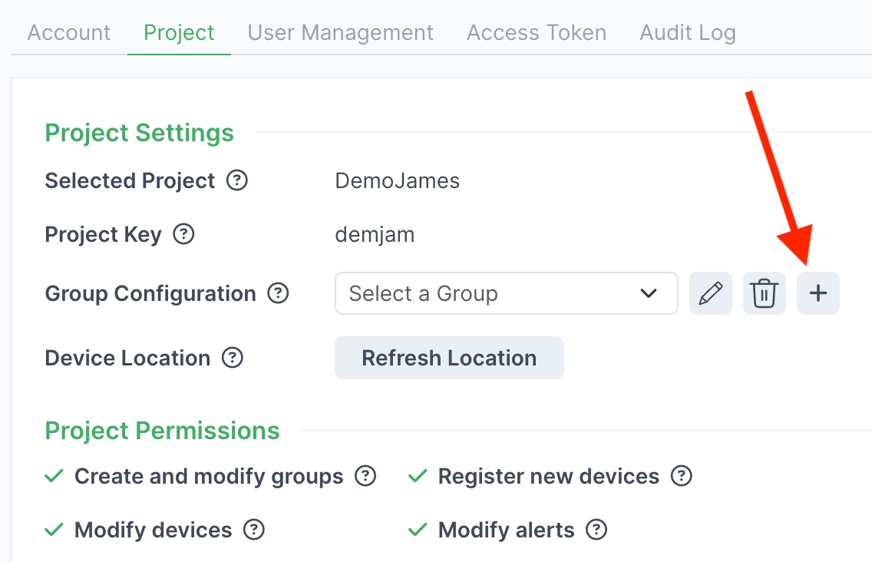872x562 pixels.
Task: Open help icon next to Selected Project
Action: (x=237, y=181)
